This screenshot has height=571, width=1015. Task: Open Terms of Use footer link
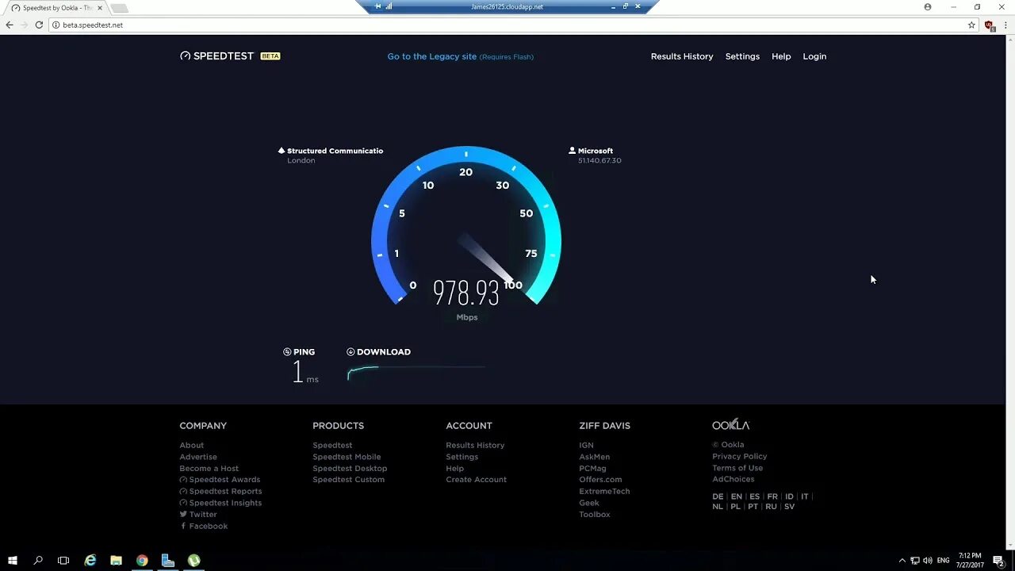tap(737, 468)
